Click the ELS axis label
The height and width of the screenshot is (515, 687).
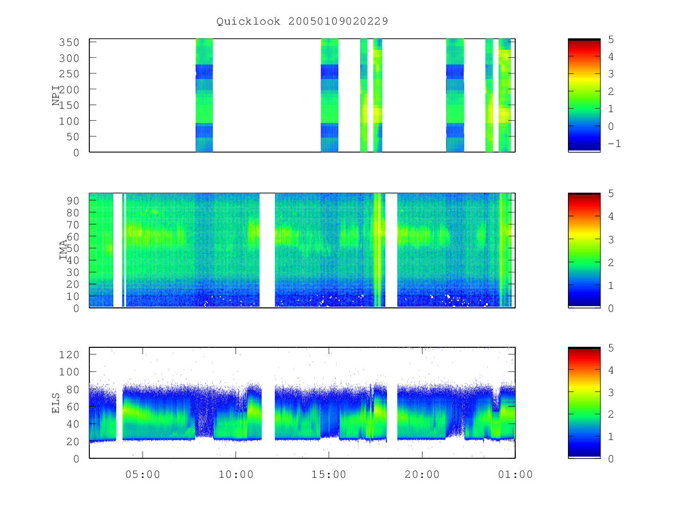[x=56, y=403]
